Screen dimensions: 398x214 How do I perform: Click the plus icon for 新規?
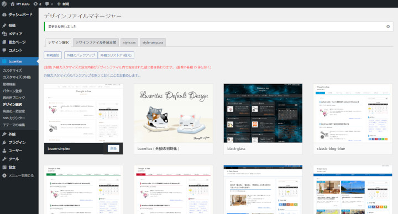pos(59,4)
